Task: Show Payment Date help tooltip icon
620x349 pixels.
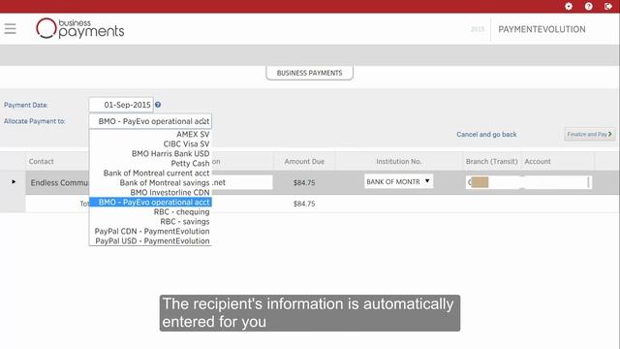Action: pos(158,105)
